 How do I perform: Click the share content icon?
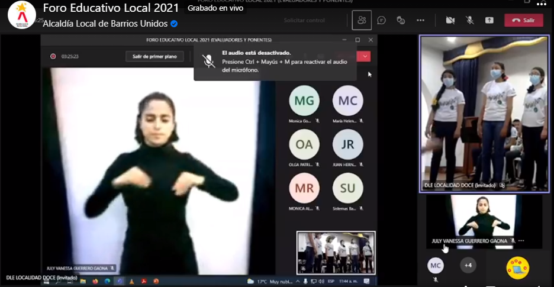(489, 20)
